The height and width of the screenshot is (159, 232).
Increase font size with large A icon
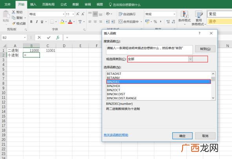click(x=78, y=14)
